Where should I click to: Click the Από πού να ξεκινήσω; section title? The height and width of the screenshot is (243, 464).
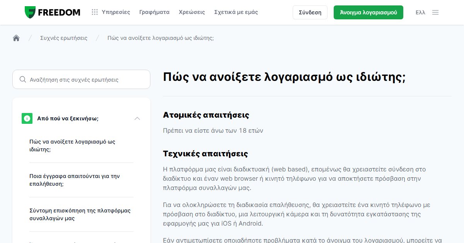68,118
